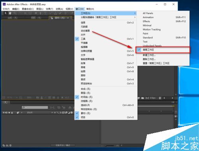The height and width of the screenshot is (151, 199).
Task: Choose the Paint workspace
Action: (x=163, y=33)
